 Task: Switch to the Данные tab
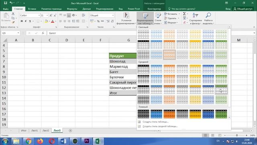click(87, 9)
